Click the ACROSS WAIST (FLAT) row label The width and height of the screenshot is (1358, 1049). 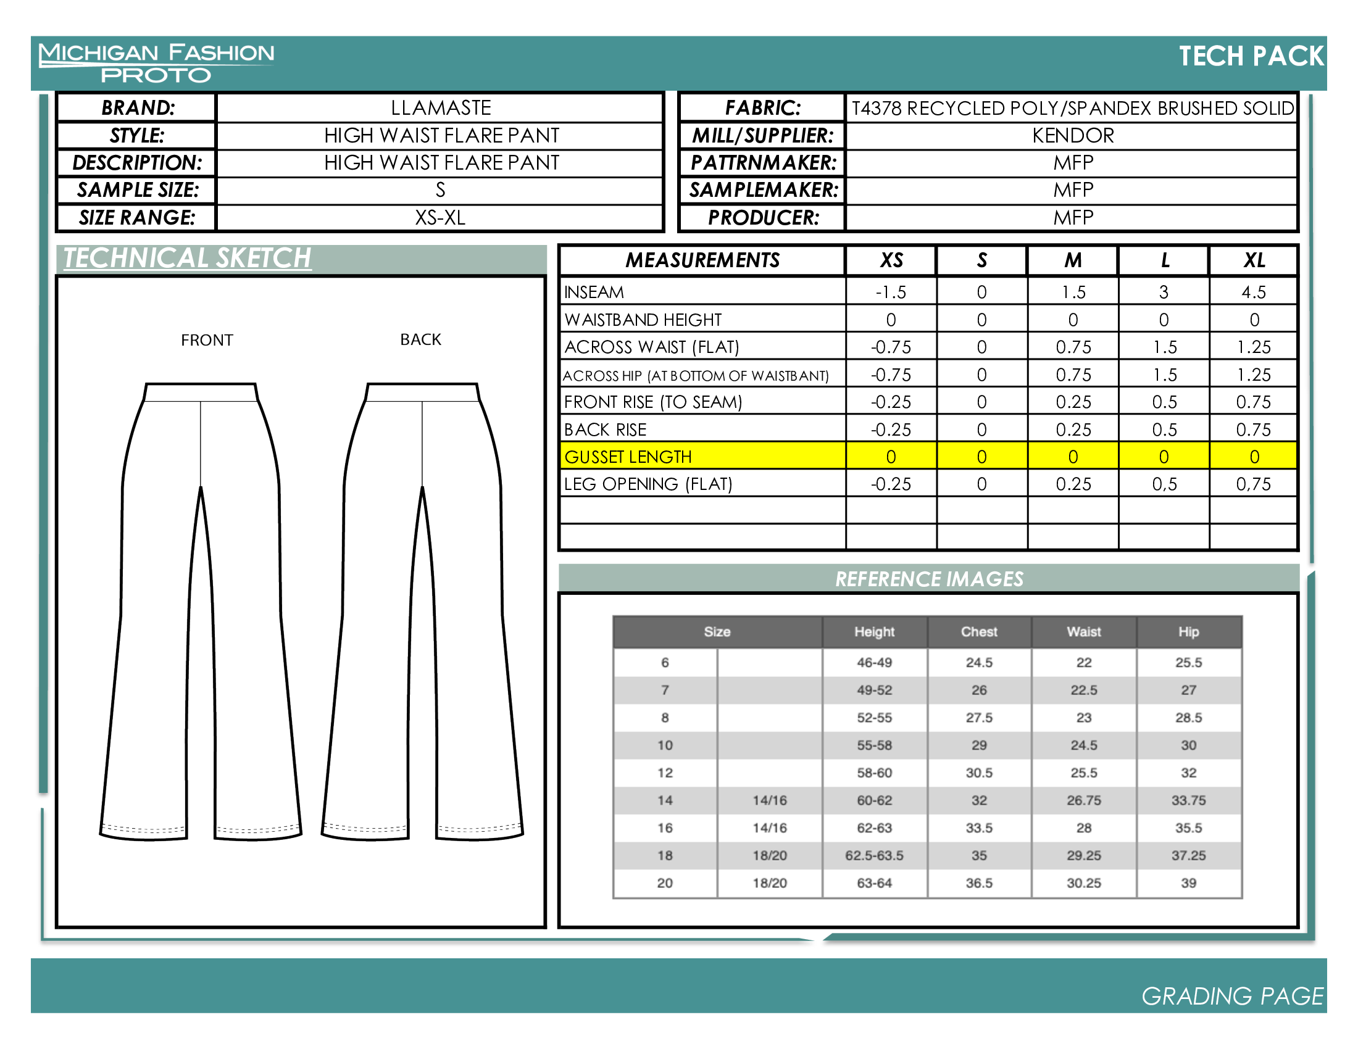tap(652, 347)
